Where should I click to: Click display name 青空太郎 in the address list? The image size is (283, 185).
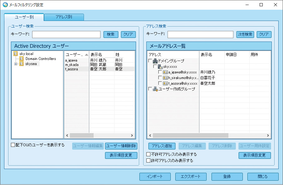click(x=208, y=83)
